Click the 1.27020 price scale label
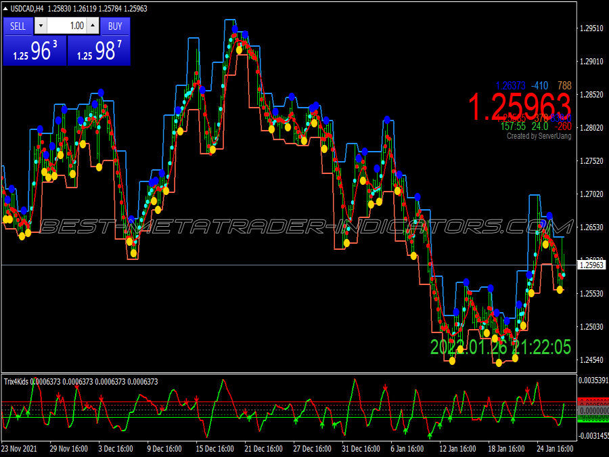The image size is (609, 457). click(591, 194)
